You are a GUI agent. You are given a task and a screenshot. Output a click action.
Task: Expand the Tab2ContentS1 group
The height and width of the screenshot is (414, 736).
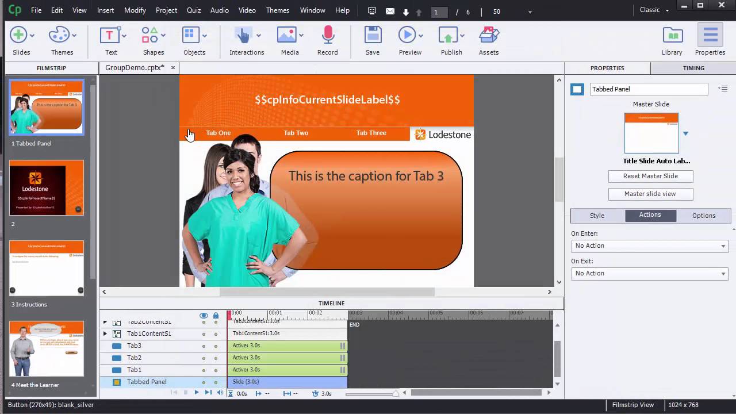[x=105, y=322]
